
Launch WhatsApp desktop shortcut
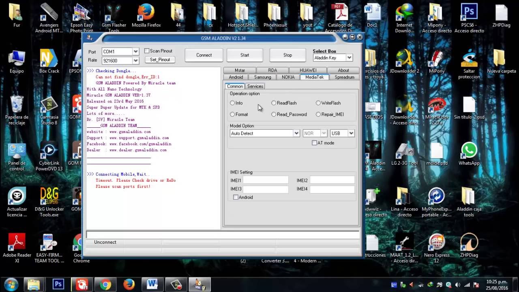click(x=469, y=154)
